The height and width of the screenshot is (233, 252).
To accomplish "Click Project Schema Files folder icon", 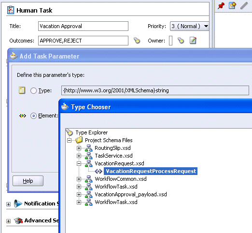I will point(79,140).
